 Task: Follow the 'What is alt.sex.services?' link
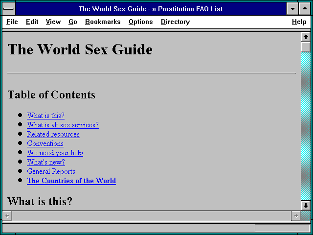click(x=63, y=125)
